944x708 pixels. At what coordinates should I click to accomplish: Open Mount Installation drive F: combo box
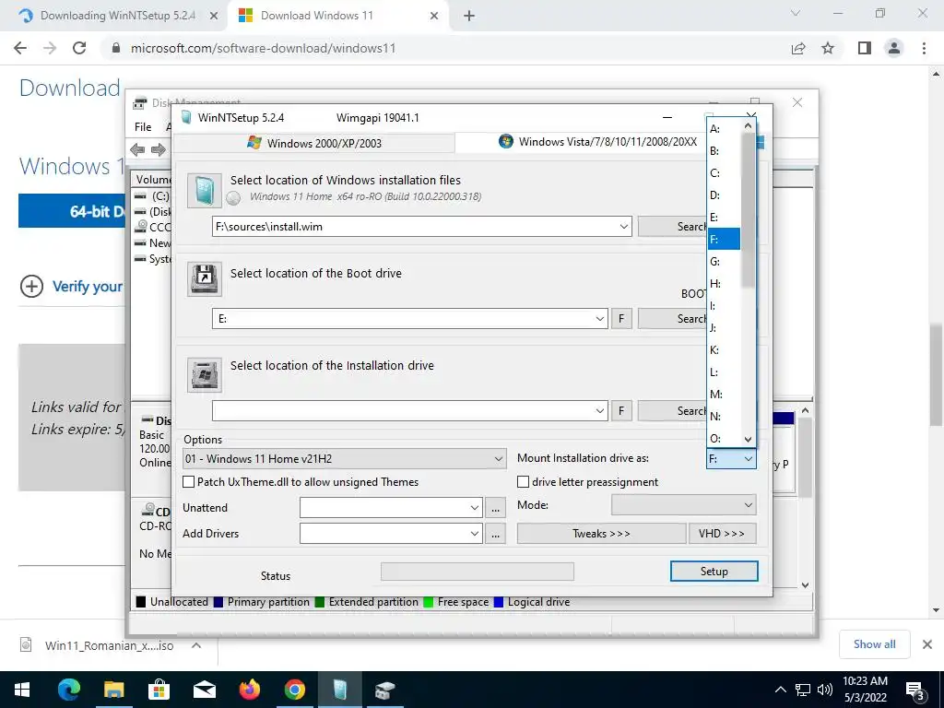731,459
